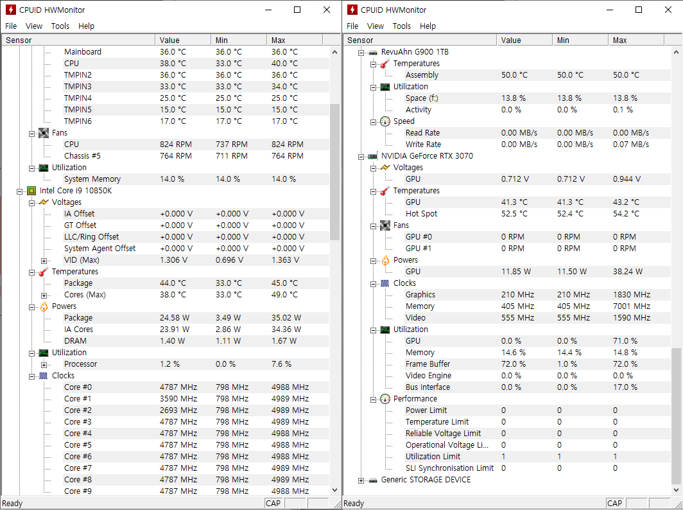Open File menu in right window

tap(352, 26)
